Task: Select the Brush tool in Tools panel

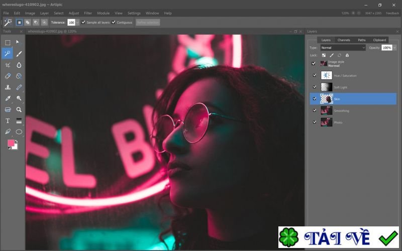Action: pos(19,54)
